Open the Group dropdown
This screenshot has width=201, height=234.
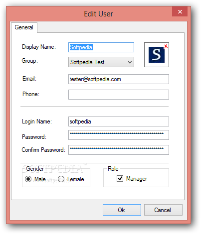tap(101, 62)
